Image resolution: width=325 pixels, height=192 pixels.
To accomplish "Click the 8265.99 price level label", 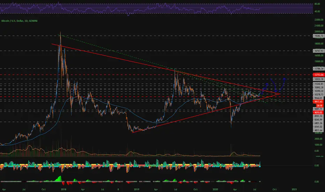I will [x=319, y=119].
